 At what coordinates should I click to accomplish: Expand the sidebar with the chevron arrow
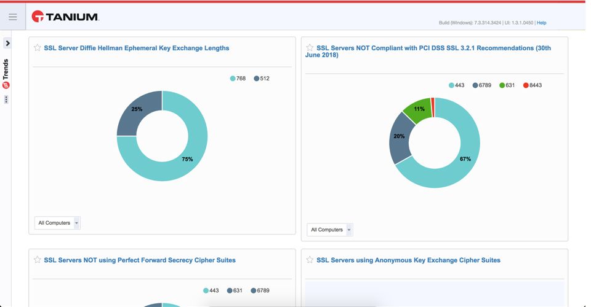7,43
